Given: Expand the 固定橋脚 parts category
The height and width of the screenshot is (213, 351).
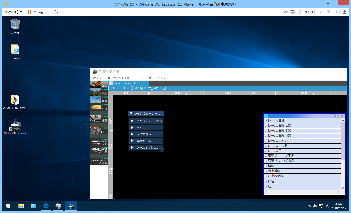Looking at the screenshot, I should (x=302, y=171).
